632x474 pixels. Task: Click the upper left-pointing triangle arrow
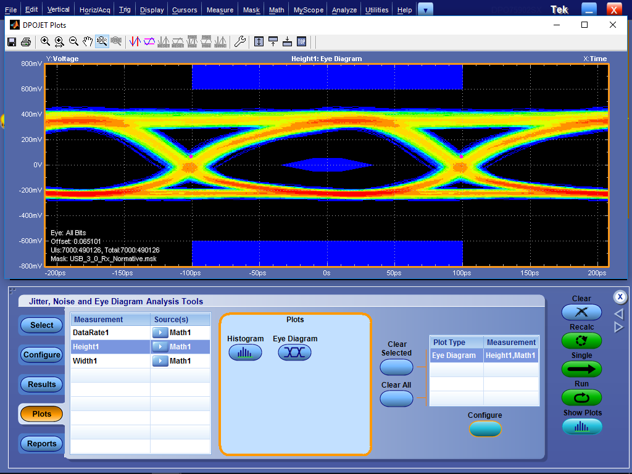[619, 314]
